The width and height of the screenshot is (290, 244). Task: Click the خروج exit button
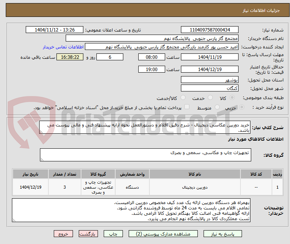click(63, 234)
